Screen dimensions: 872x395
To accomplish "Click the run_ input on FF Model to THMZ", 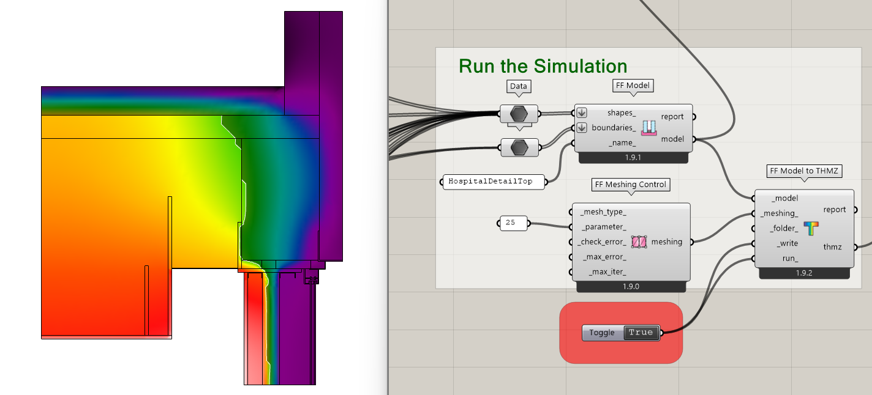I will coord(789,259).
